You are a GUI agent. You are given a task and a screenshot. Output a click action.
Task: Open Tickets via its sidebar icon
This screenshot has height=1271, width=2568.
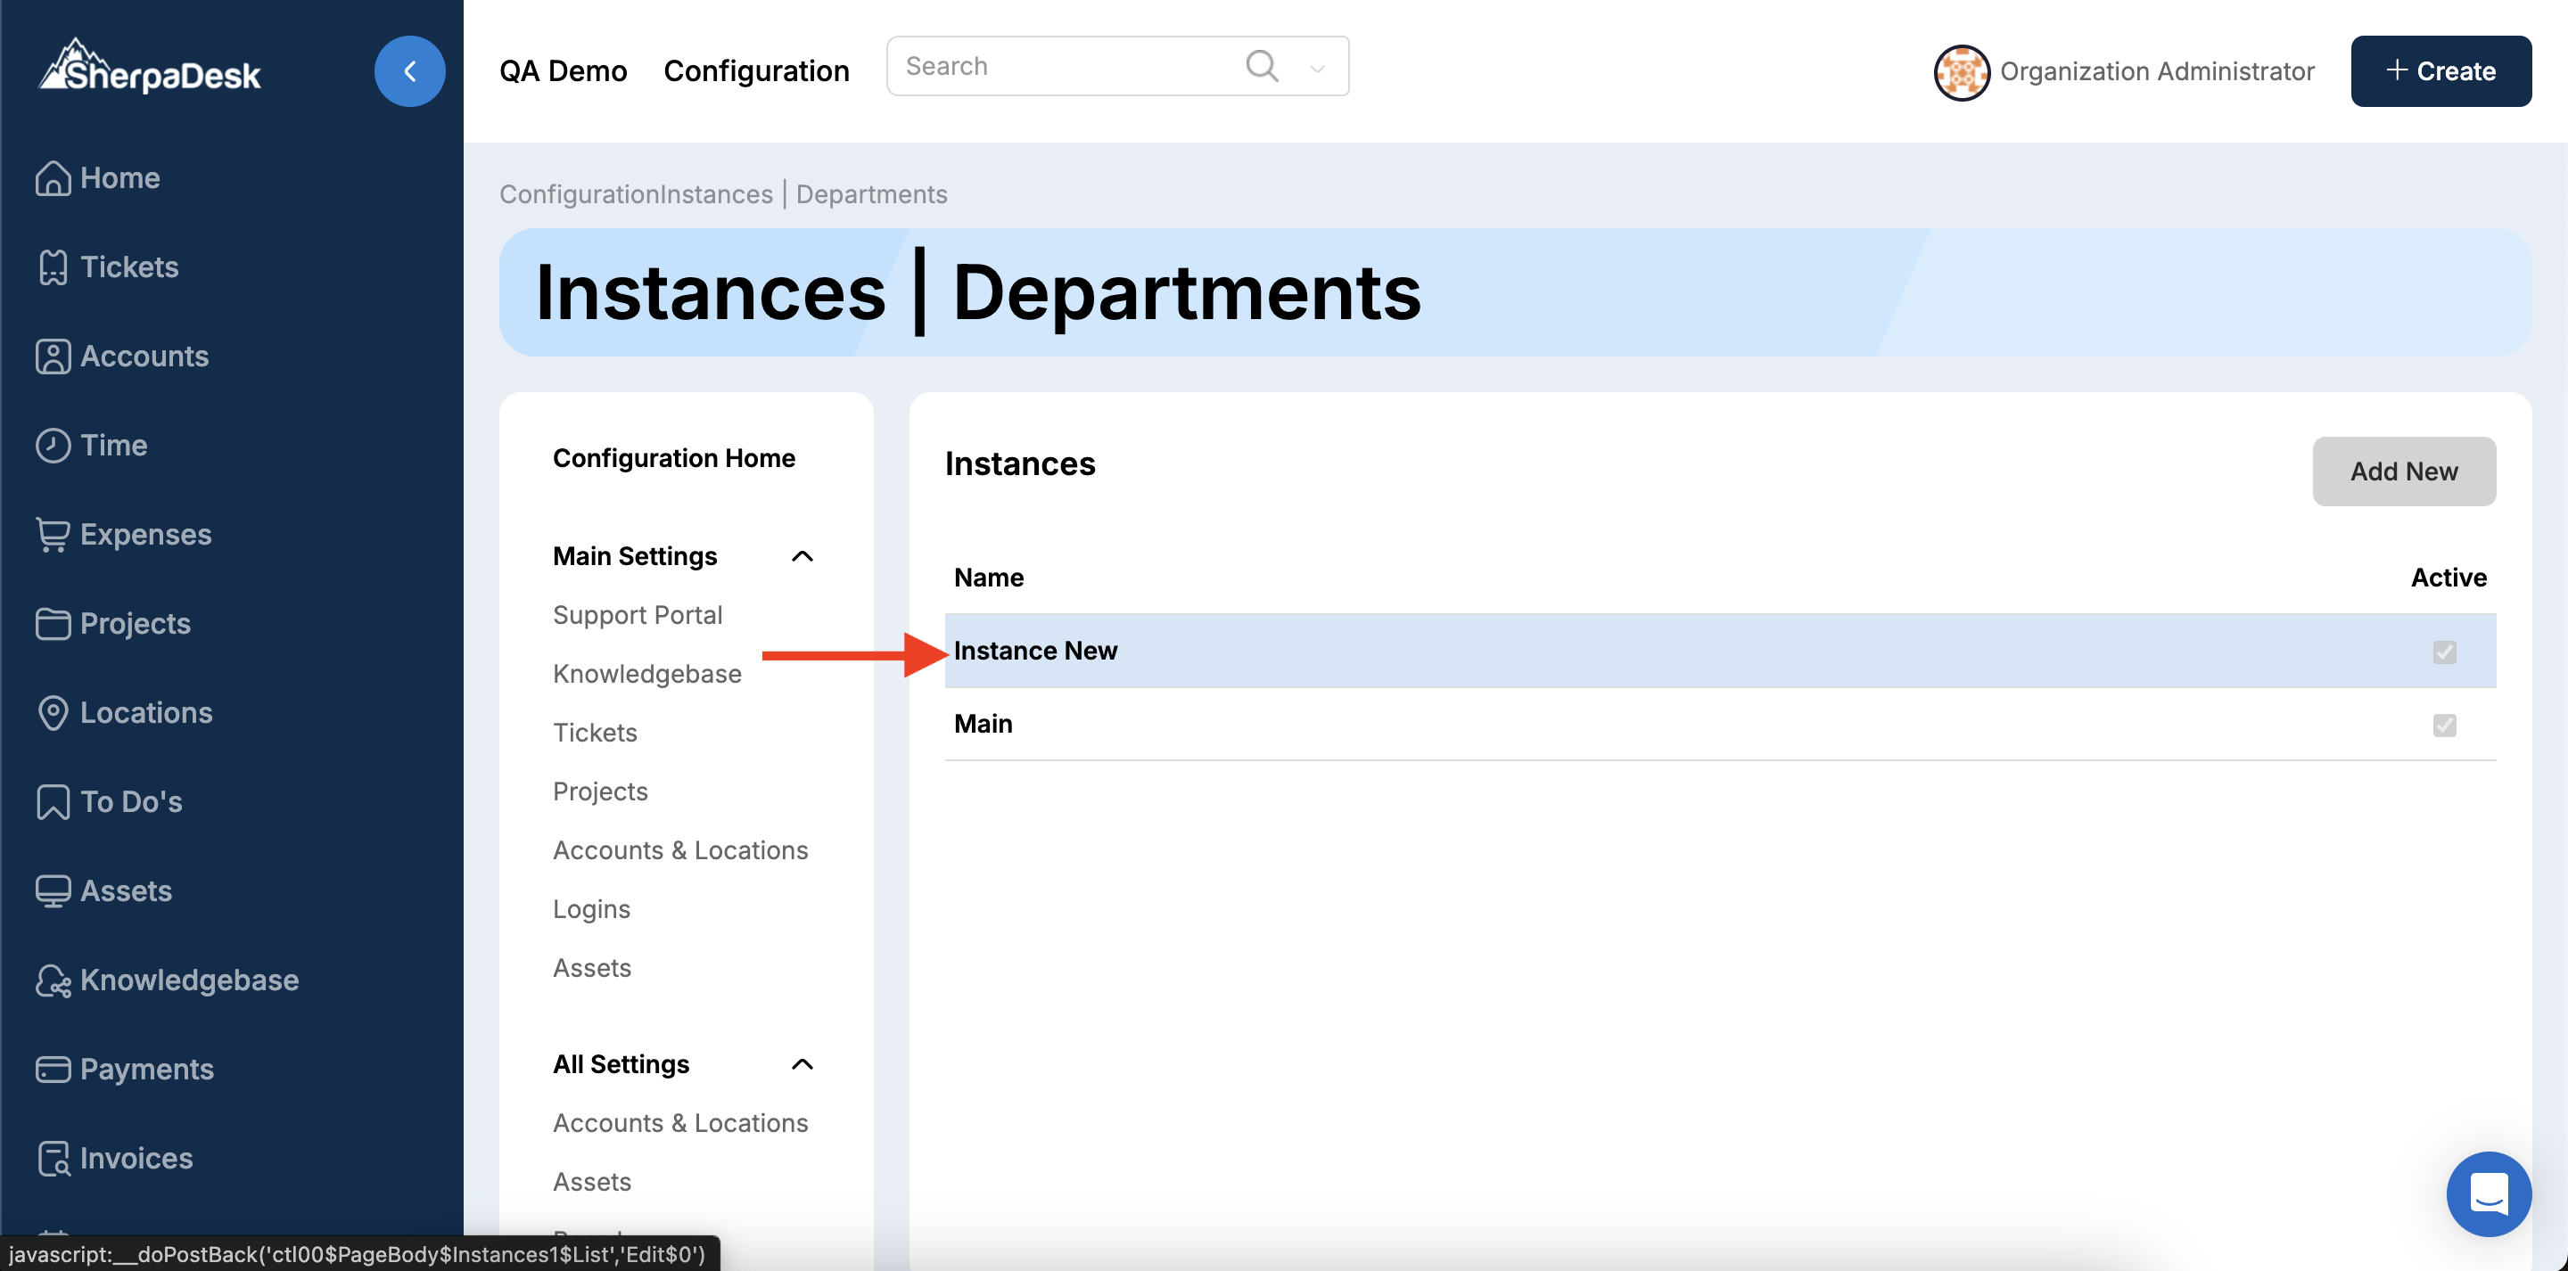(53, 267)
